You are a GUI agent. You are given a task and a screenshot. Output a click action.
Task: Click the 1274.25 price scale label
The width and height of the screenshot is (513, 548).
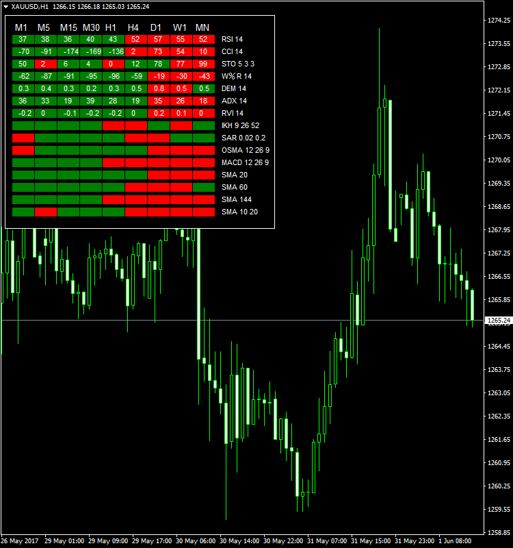(x=499, y=21)
